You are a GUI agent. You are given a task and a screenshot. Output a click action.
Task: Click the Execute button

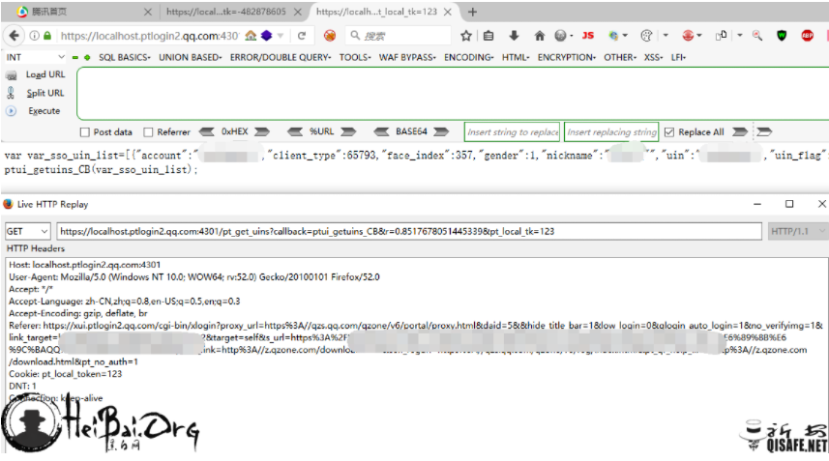coord(33,111)
